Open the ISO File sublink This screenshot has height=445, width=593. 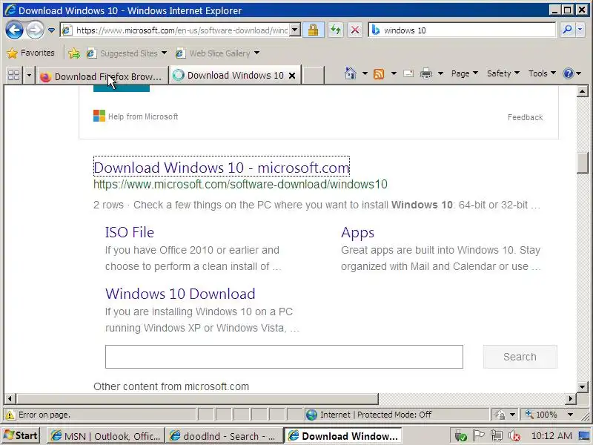pyautogui.click(x=129, y=232)
